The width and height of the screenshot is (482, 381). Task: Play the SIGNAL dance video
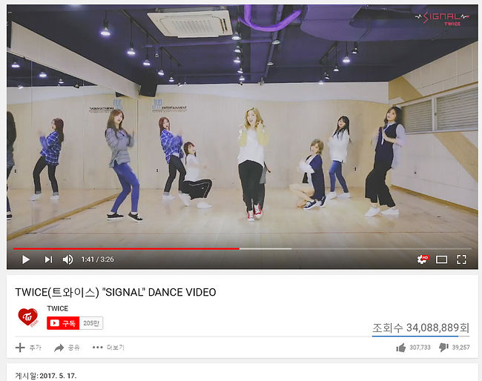coord(26,259)
